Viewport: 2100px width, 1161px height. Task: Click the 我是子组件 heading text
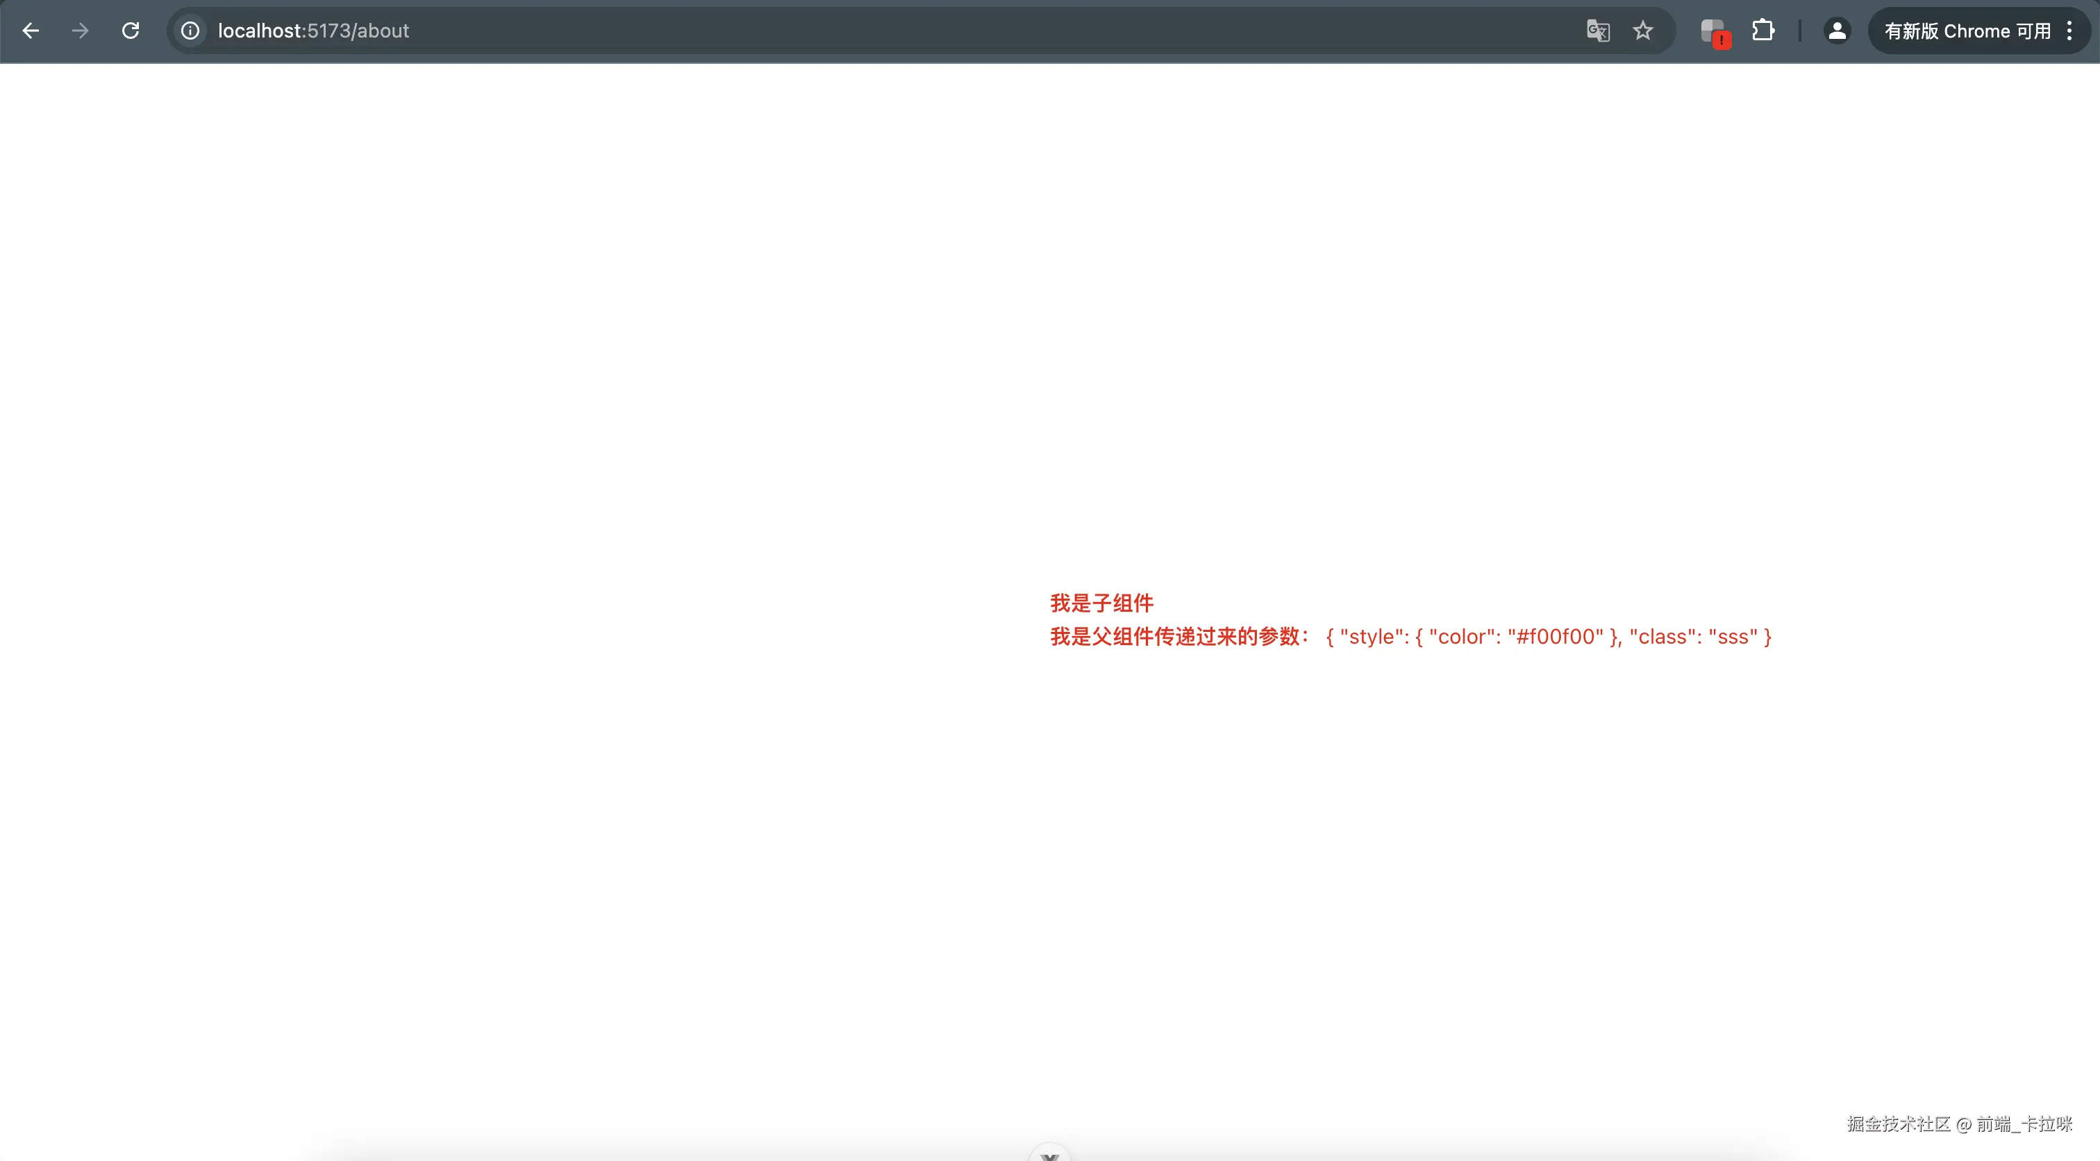click(x=1101, y=603)
